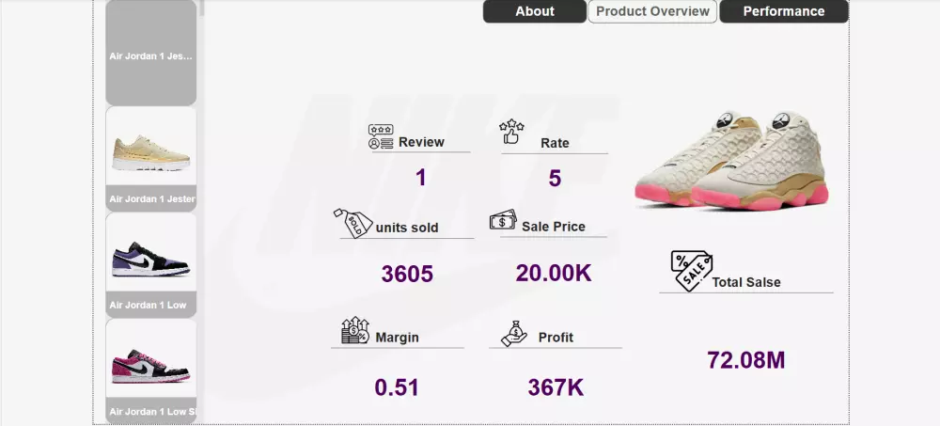Click the Profit money-bag hand icon
The image size is (940, 426).
514,333
